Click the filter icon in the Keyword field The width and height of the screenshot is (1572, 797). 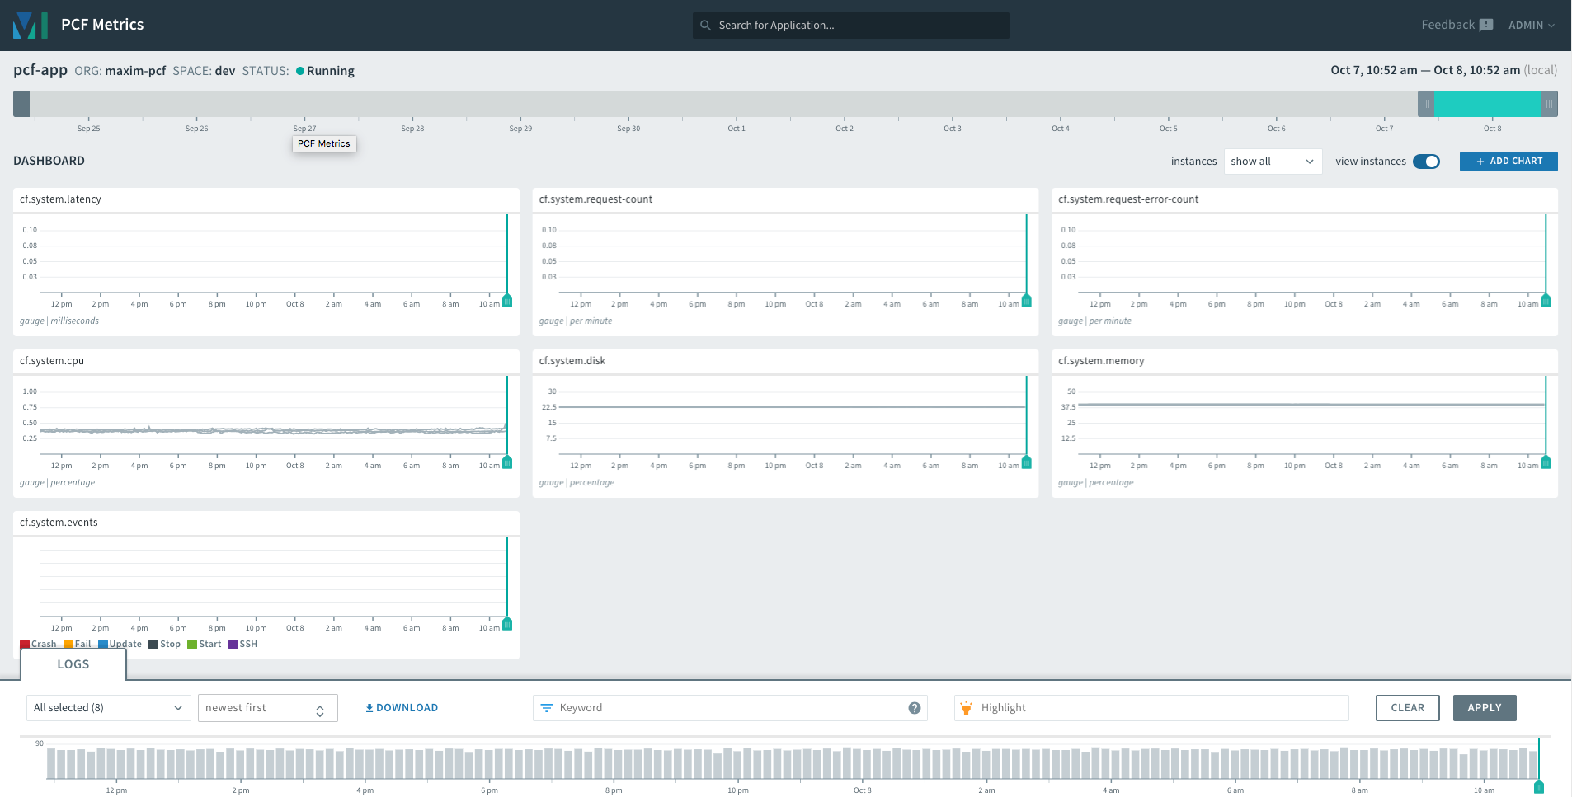click(x=548, y=707)
